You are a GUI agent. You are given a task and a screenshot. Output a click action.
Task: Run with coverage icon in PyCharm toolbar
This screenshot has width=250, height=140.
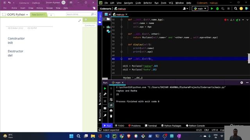223,9
